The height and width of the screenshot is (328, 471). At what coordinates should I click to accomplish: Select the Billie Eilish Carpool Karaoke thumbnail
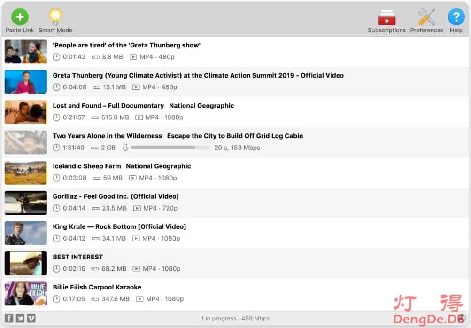coord(26,293)
